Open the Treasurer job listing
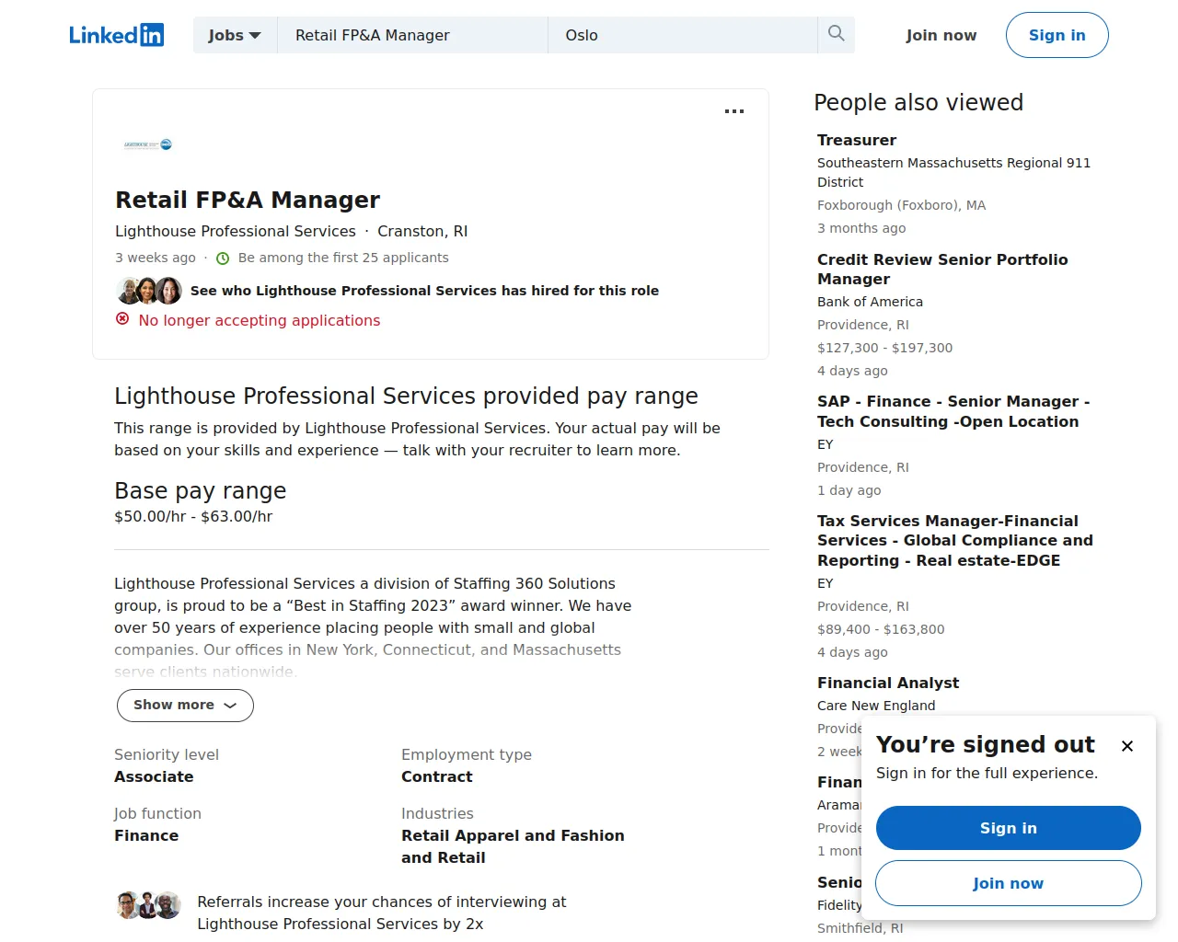This screenshot has width=1178, height=942. click(x=857, y=140)
